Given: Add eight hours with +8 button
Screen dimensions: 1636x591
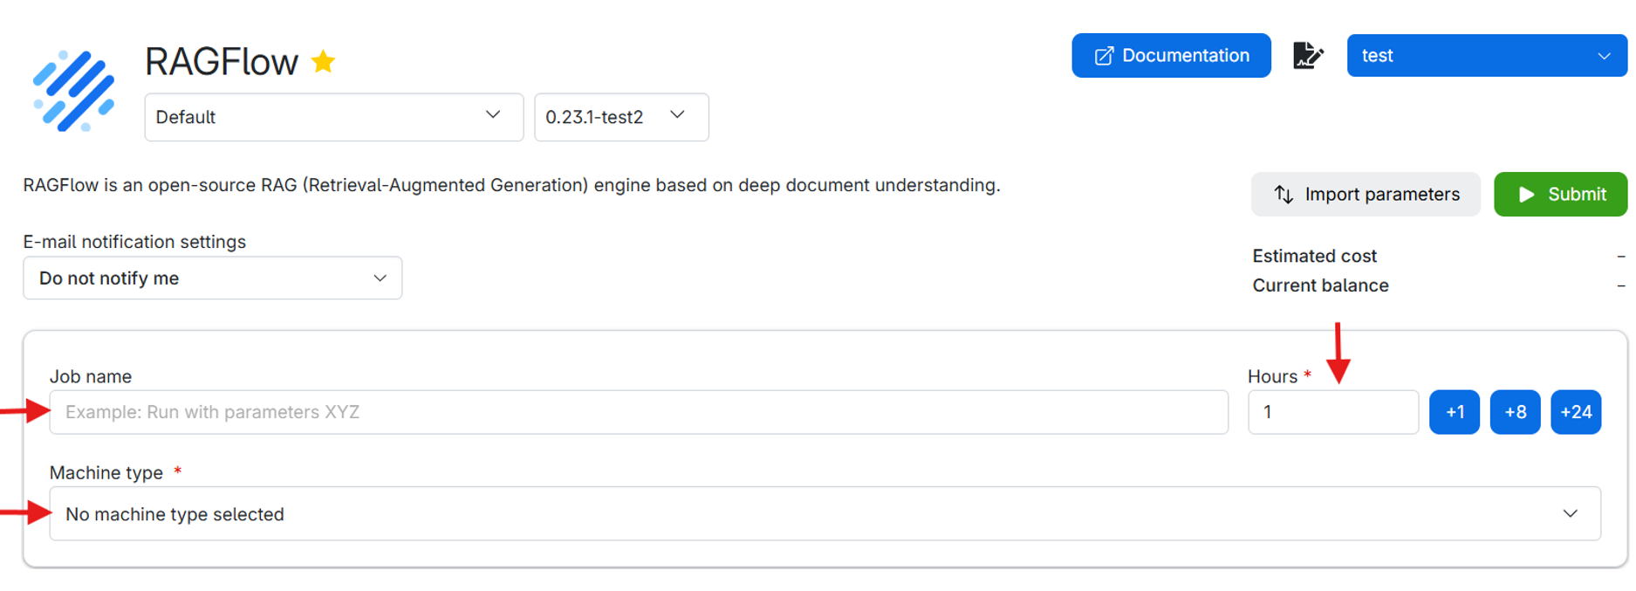Looking at the screenshot, I should click(x=1515, y=412).
